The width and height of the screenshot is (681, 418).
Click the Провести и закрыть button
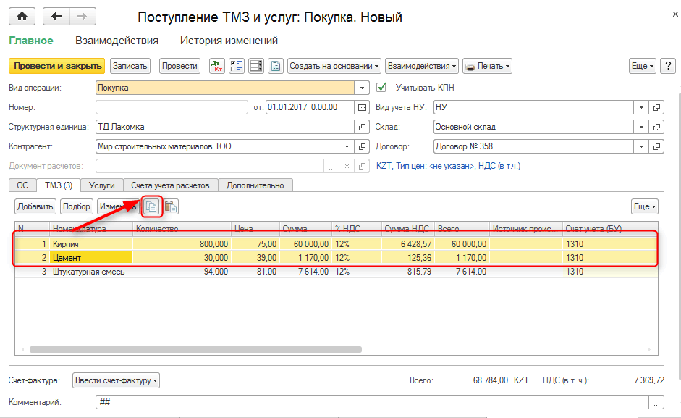click(x=56, y=66)
